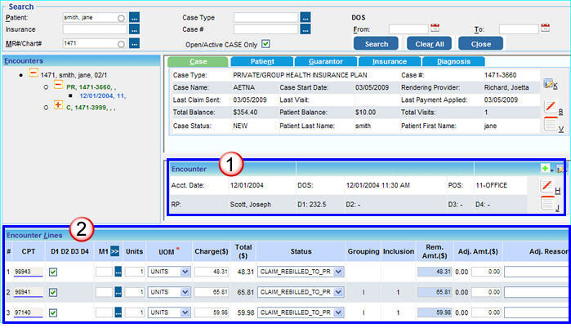Click the case side icon labeled B

click(549, 105)
